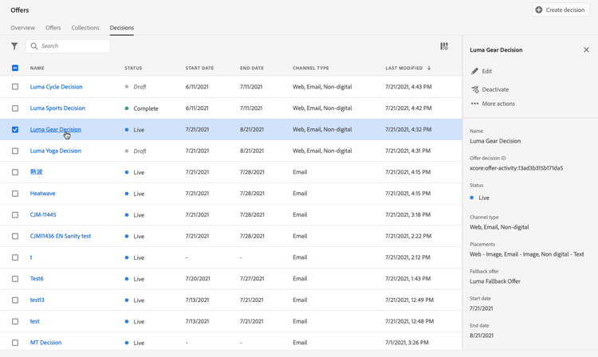Viewport: 598px width, 357px height.
Task: Check the Luma Cycle Decision checkbox
Action: tap(15, 87)
